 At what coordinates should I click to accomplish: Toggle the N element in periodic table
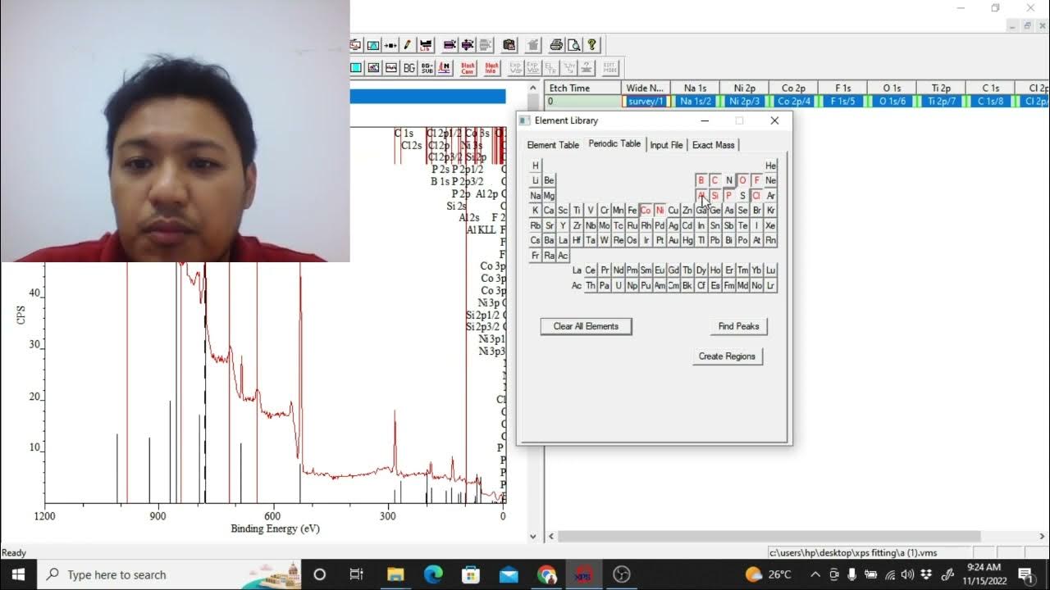728,180
